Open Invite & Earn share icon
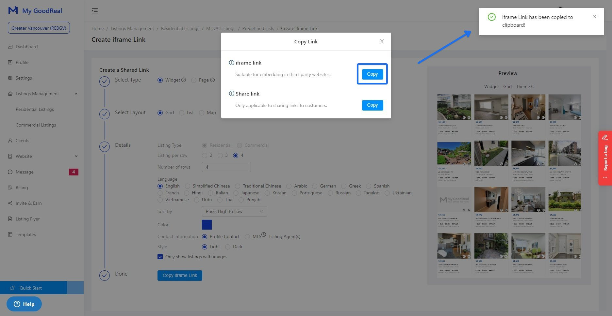 coord(10,203)
